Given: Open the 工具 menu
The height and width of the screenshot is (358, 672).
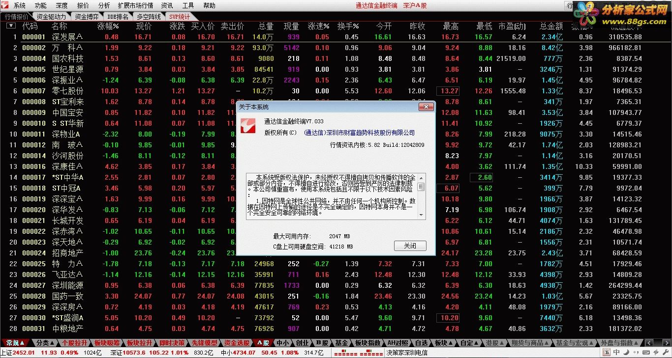Looking at the screenshot, I should [x=188, y=6].
